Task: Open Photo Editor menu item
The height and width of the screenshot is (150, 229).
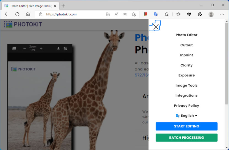Action: [x=187, y=35]
